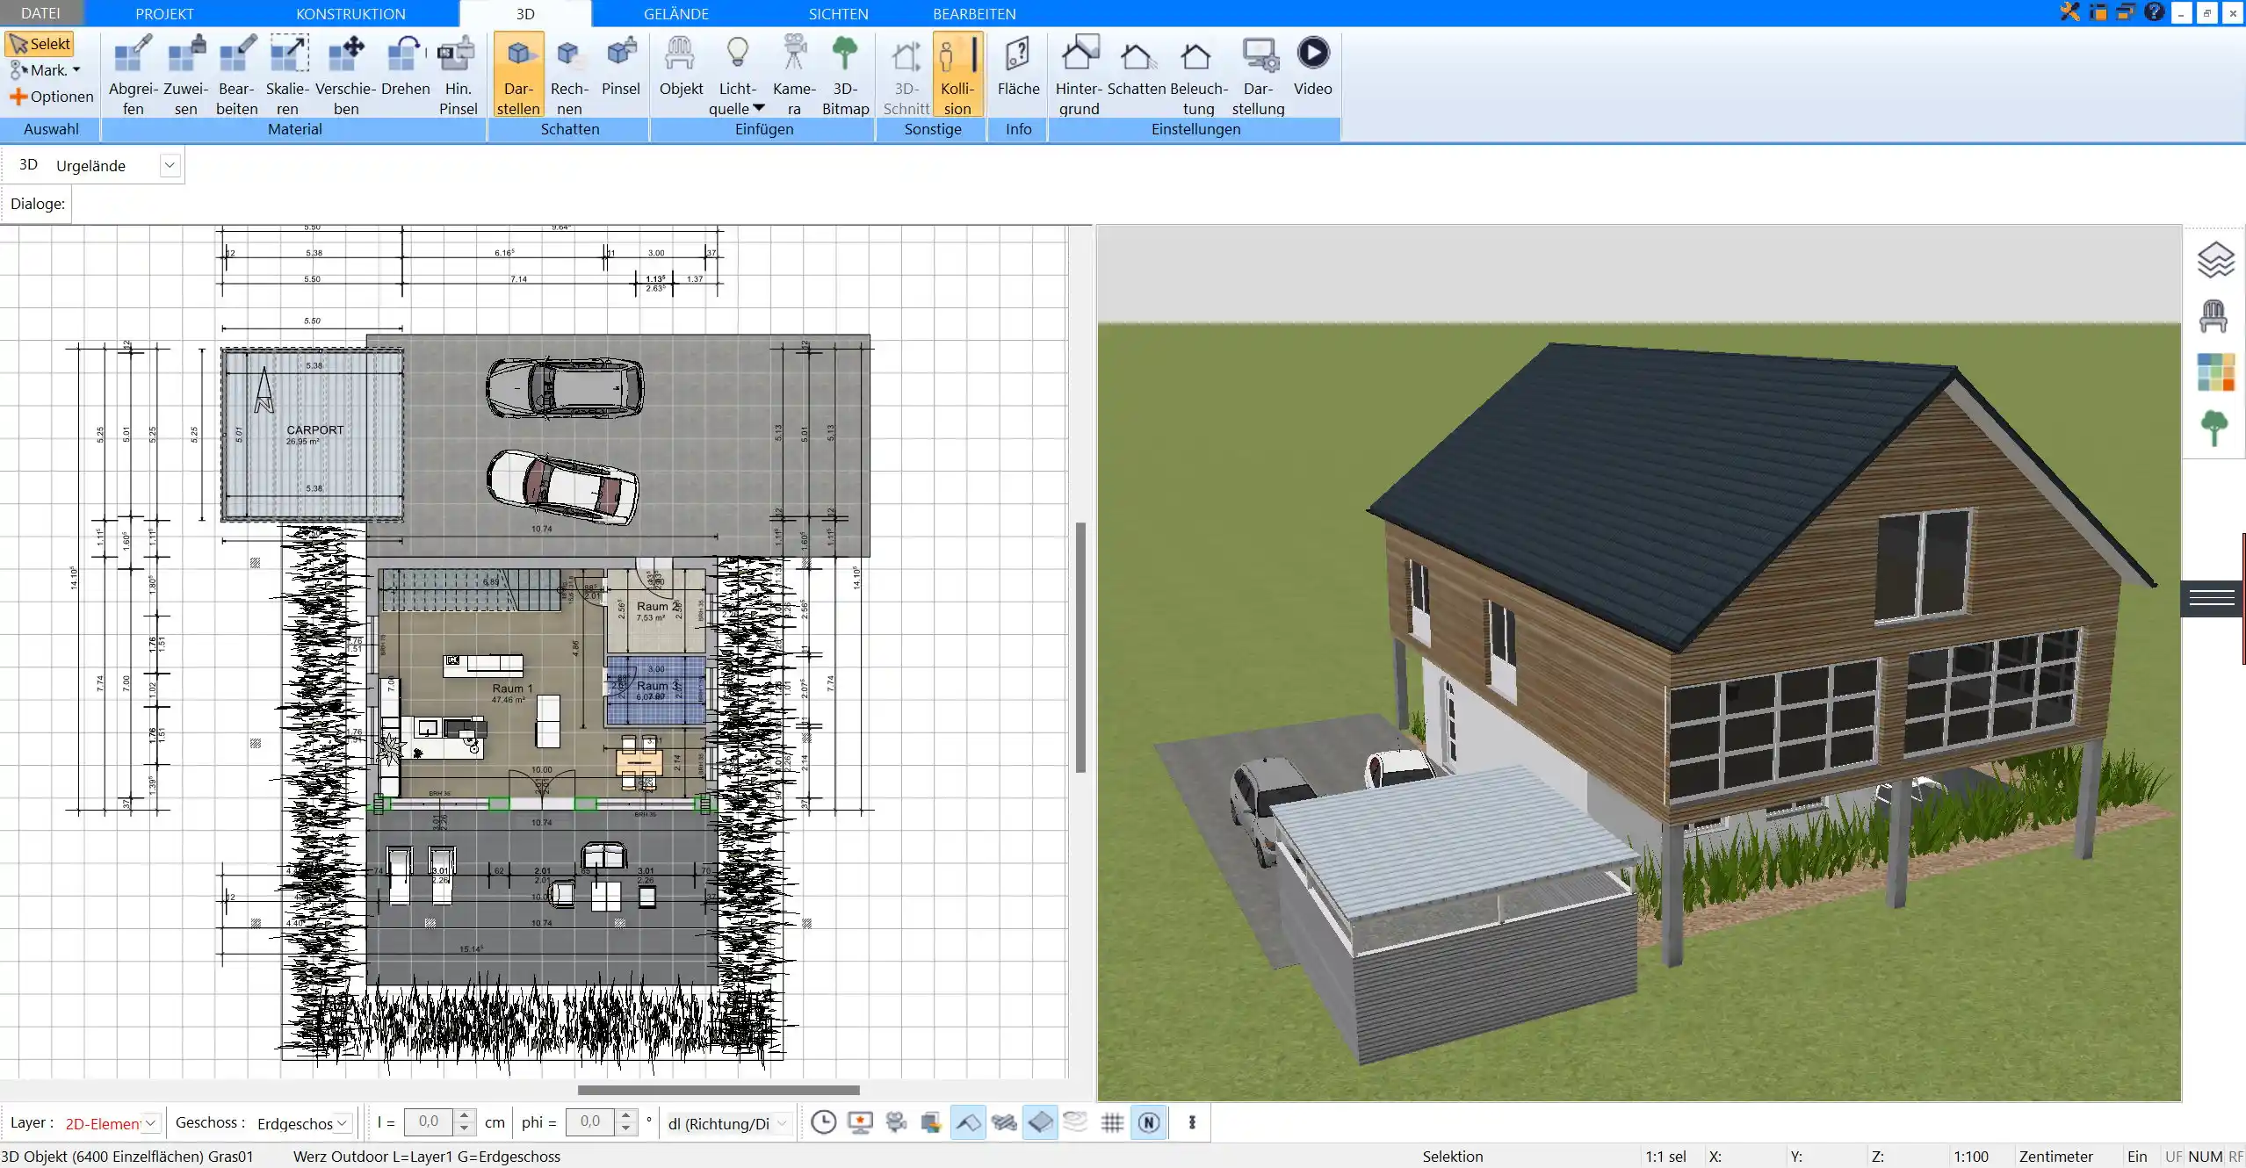Click the phi angle input field
The height and width of the screenshot is (1168, 2246).
pyautogui.click(x=590, y=1121)
